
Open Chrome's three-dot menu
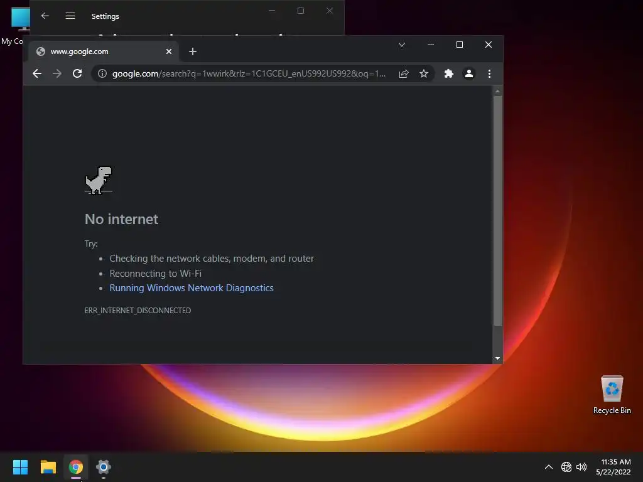click(x=489, y=74)
